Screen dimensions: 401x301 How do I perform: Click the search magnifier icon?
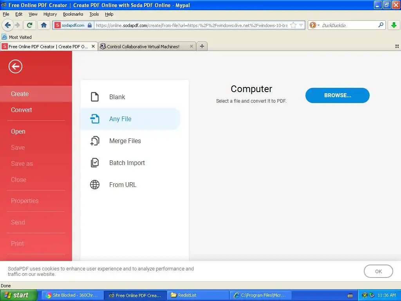pyautogui.click(x=381, y=25)
